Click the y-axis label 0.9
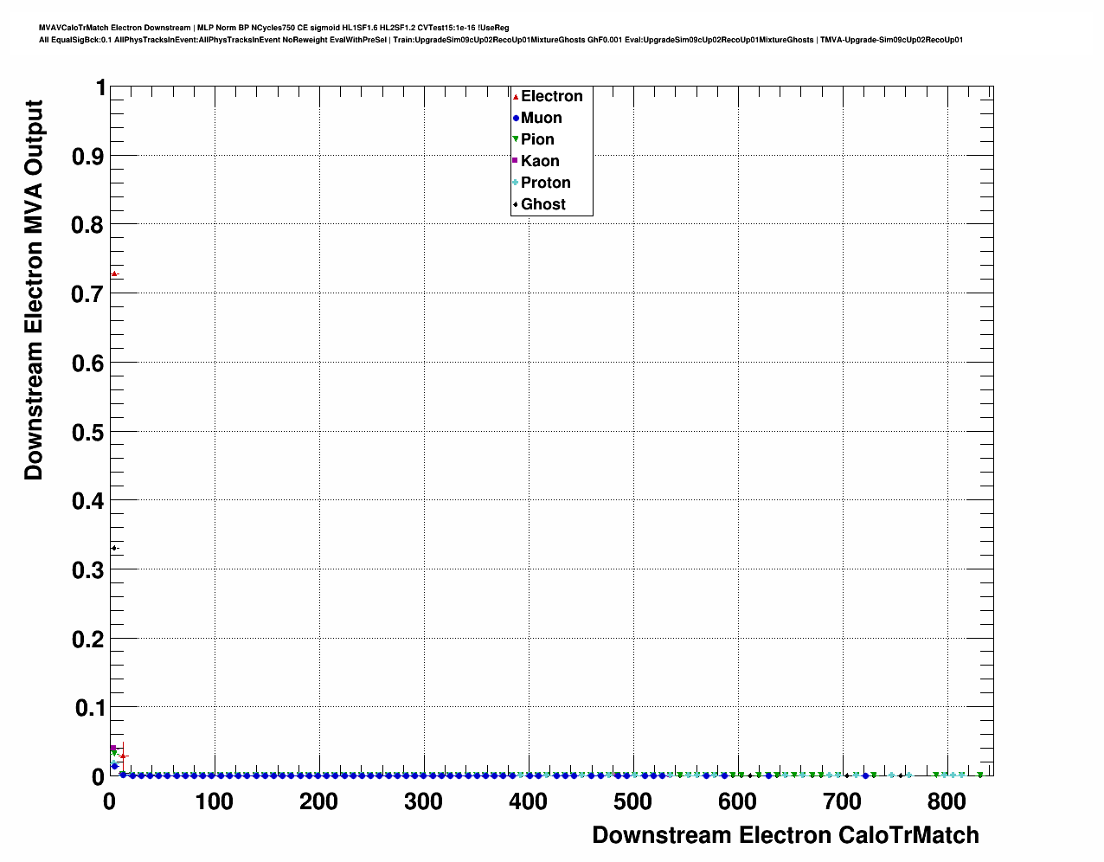Screen dimensions: 1104x862 pyautogui.click(x=90, y=156)
